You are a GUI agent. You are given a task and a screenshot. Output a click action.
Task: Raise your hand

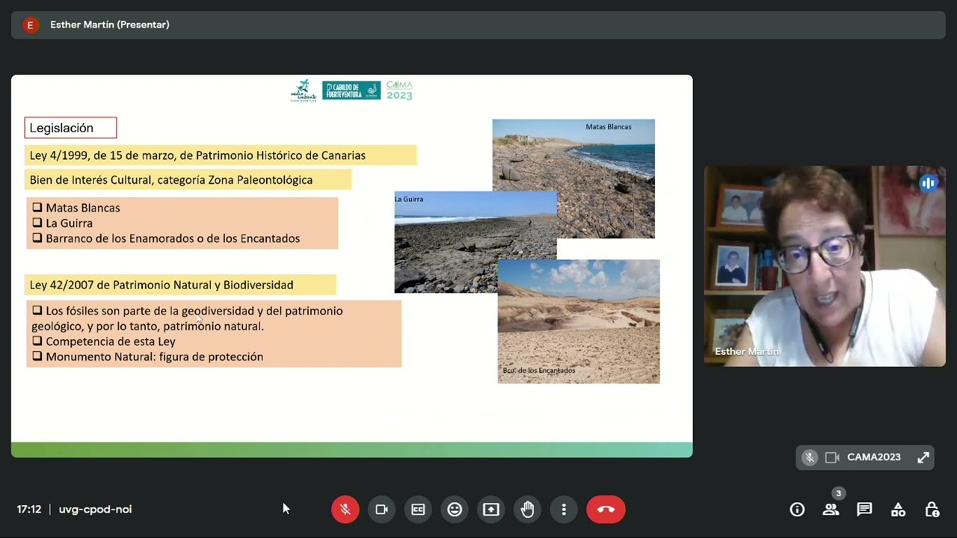(x=528, y=510)
